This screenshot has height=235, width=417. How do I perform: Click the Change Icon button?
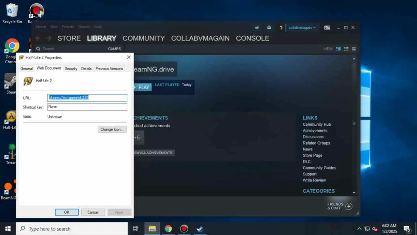click(x=112, y=129)
